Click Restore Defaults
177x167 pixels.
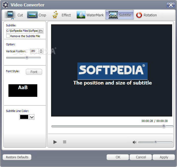point(17,157)
